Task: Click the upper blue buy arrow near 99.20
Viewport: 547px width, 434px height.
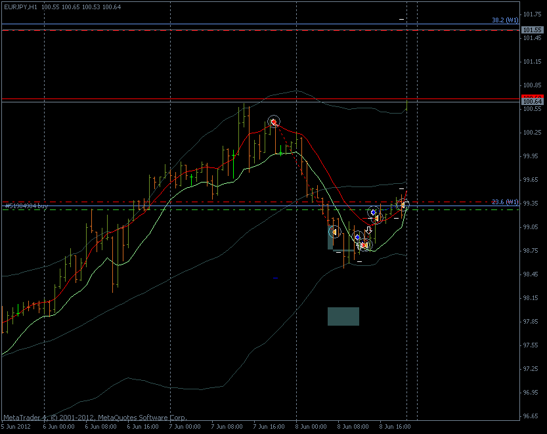Action: point(373,212)
